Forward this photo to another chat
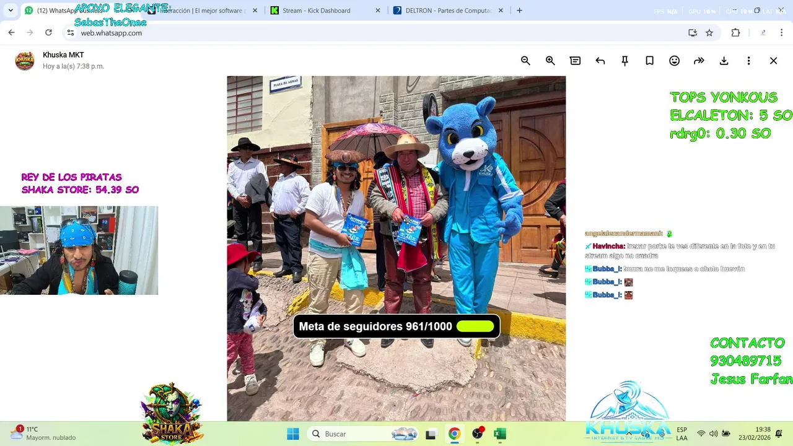This screenshot has width=793, height=446. tap(699, 61)
